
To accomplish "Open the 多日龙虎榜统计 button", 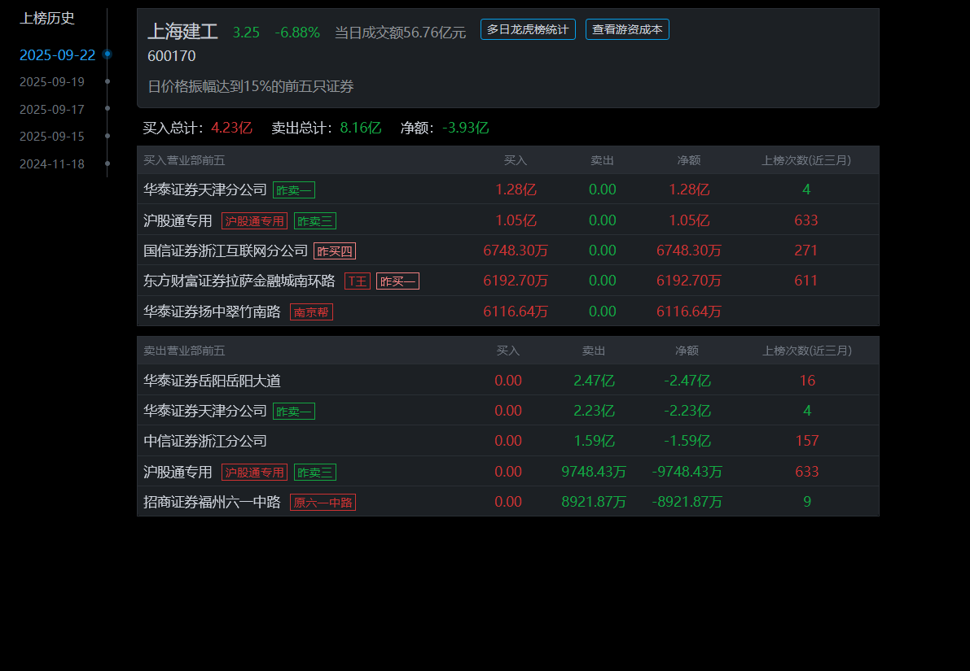I will click(528, 29).
